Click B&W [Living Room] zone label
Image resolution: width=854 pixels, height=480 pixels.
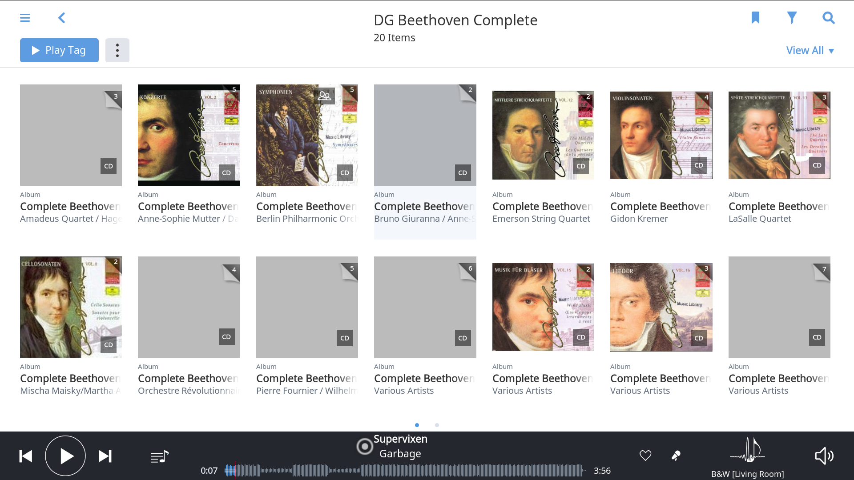(748, 474)
